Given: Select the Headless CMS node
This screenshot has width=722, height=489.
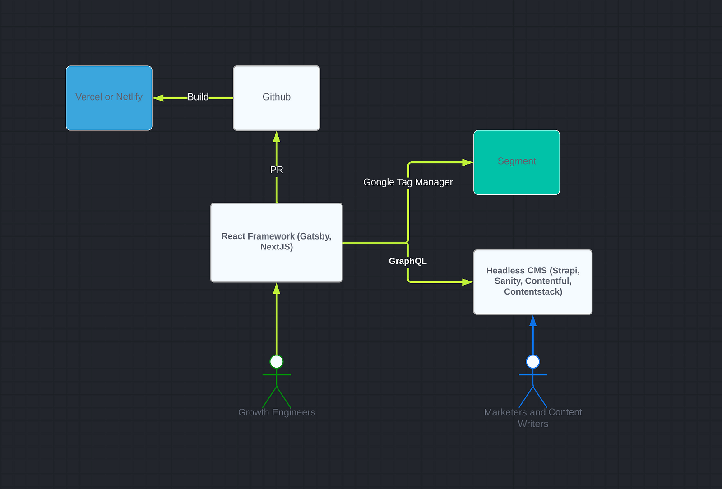Looking at the screenshot, I should pyautogui.click(x=532, y=281).
